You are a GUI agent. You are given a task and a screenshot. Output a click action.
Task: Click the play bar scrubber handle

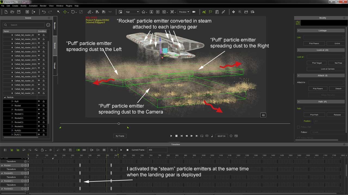click(119, 123)
